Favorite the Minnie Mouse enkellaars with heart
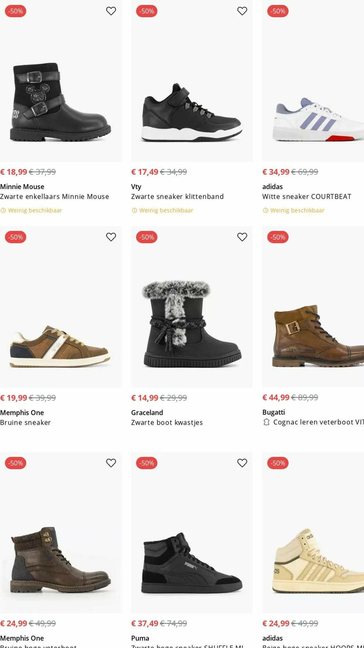 coord(111,11)
